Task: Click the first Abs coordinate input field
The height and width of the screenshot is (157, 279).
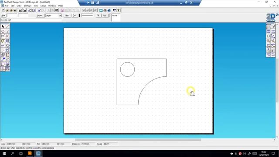Action: click(12, 16)
